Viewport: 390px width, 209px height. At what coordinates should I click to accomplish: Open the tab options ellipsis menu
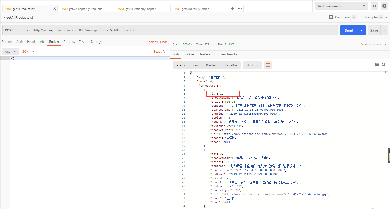240,9
